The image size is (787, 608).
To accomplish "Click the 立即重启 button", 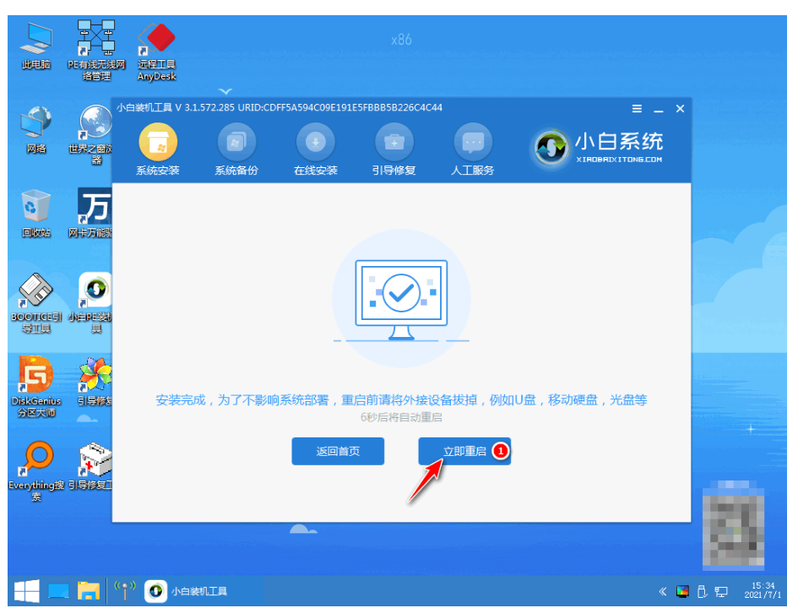I will pos(464,452).
